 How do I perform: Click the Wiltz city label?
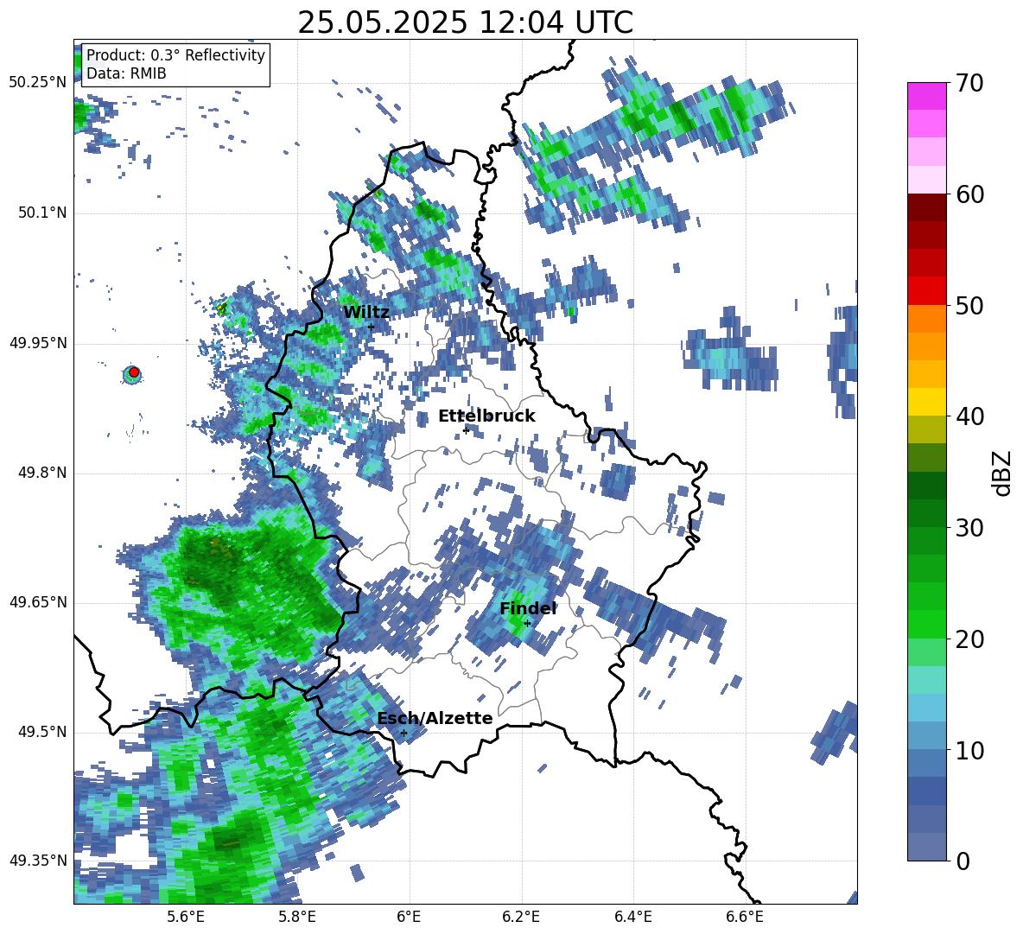click(366, 313)
